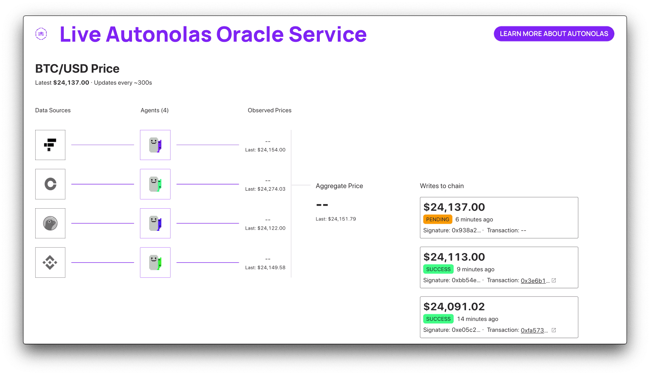Viewport: 650px width, 375px height.
Task: Click SUCCESS badge on $24,091.02 card
Action: click(x=438, y=319)
